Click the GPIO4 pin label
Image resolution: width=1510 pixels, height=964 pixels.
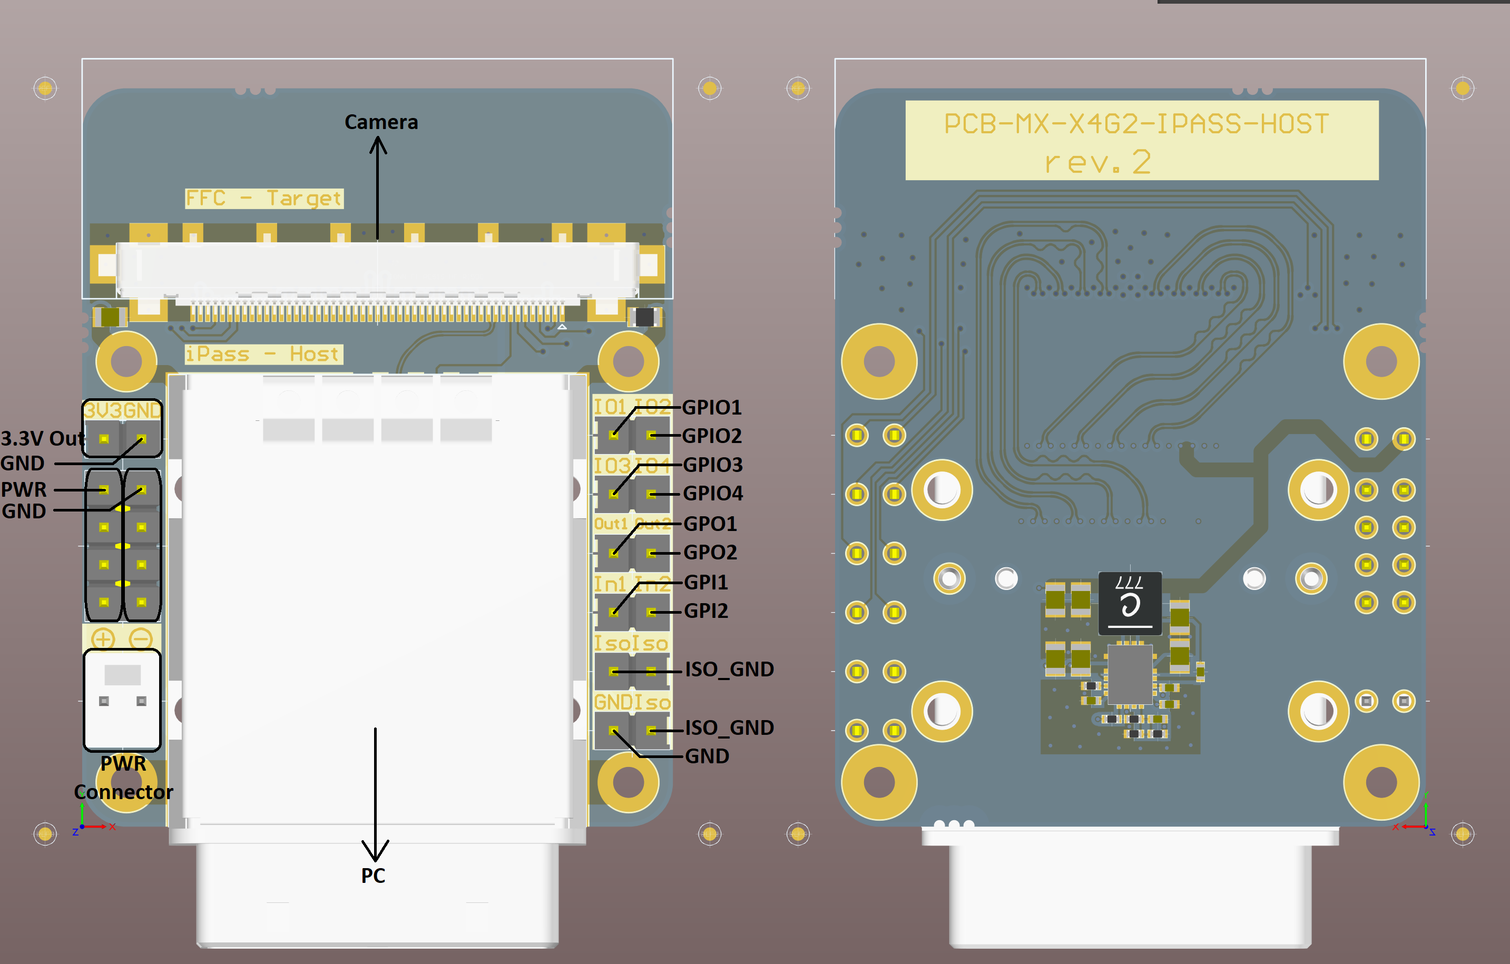pos(713,493)
